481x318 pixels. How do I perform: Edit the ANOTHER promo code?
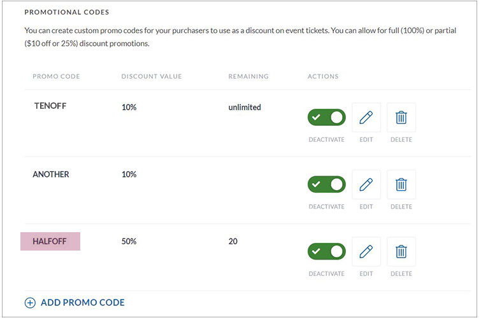tap(366, 184)
